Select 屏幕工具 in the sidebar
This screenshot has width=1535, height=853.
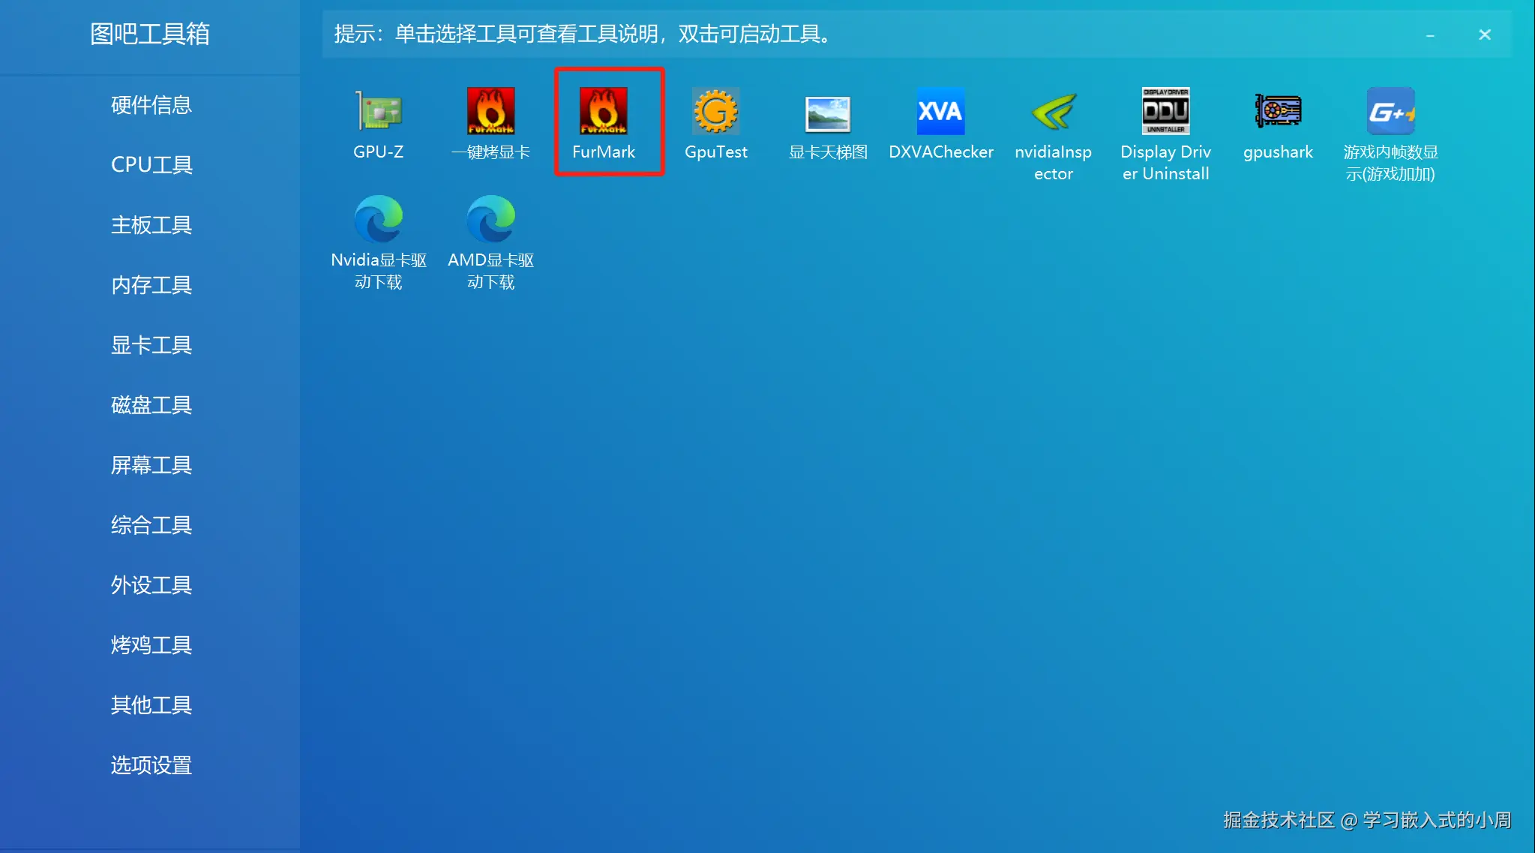151,465
